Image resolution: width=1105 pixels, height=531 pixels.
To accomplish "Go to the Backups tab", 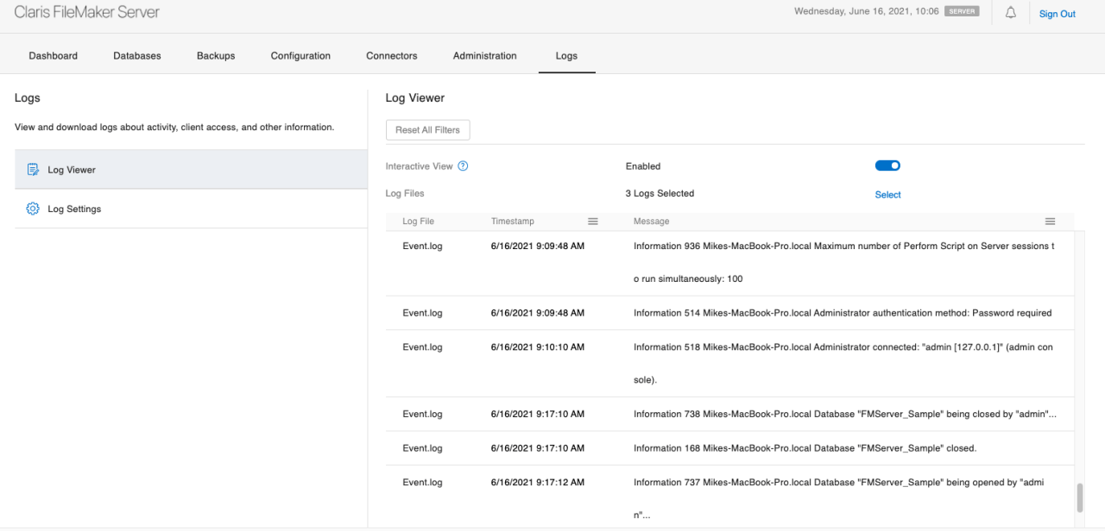I will tap(216, 56).
